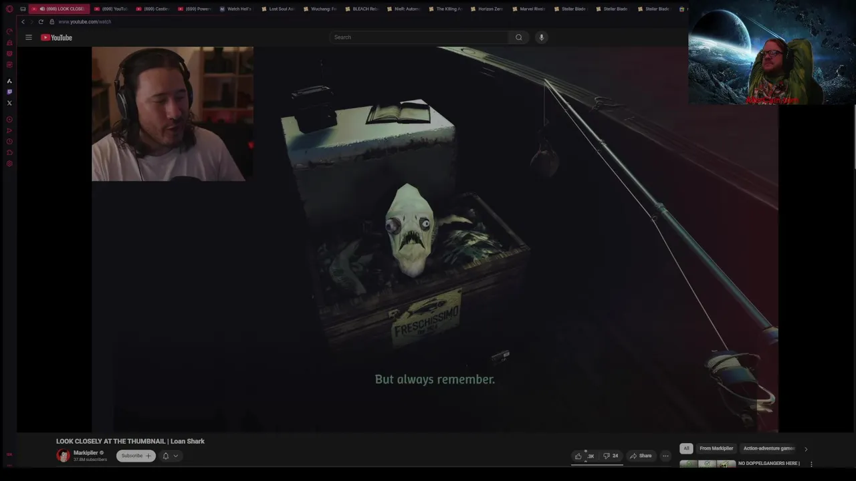The width and height of the screenshot is (856, 481).
Task: Click the video title LOOK CLOSELY AT THE THUMBNAIL
Action: pos(130,441)
